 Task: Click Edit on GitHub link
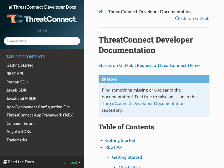(192, 18)
